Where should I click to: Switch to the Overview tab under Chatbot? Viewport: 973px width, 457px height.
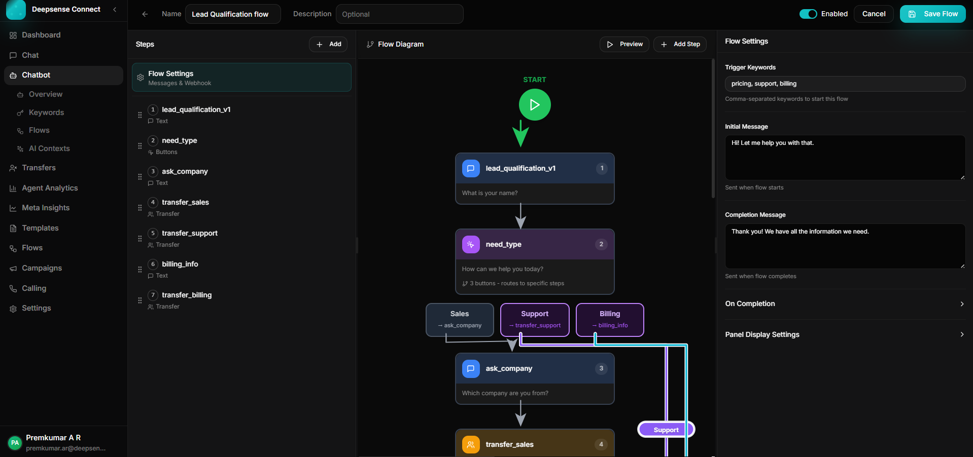click(46, 94)
